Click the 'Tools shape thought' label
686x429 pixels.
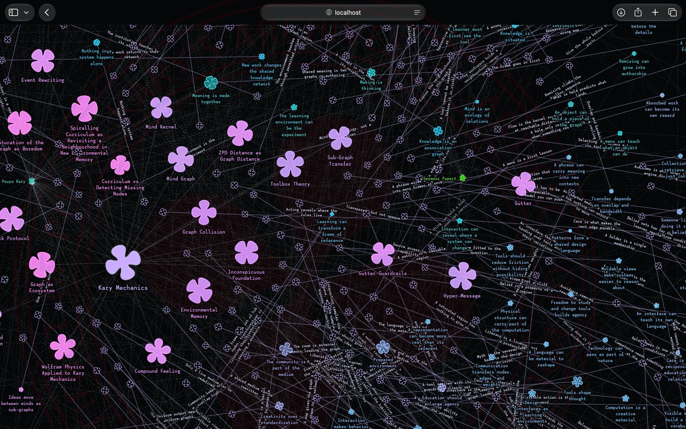[x=577, y=396]
